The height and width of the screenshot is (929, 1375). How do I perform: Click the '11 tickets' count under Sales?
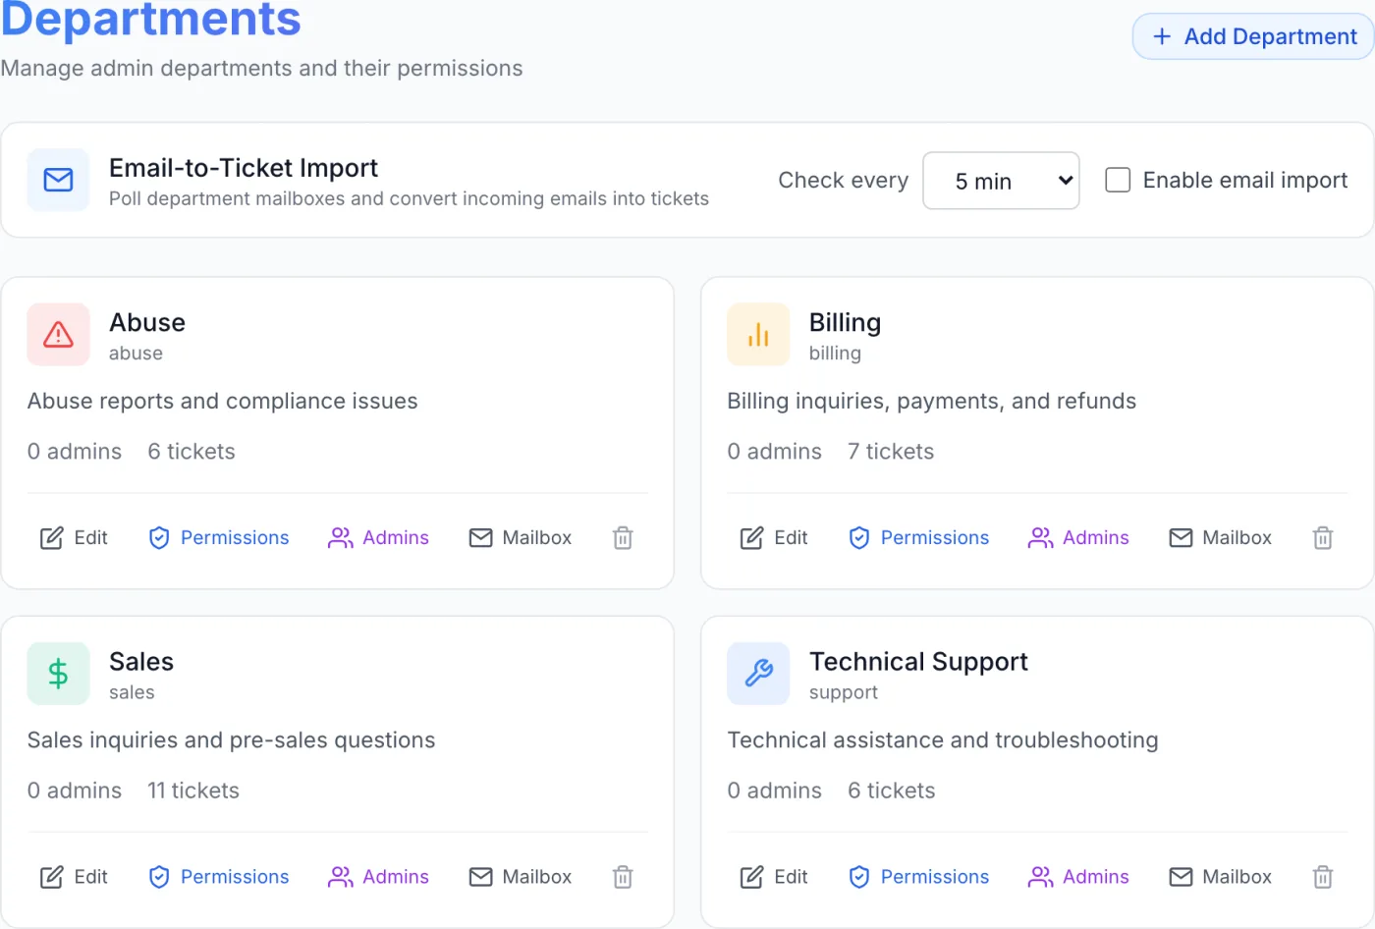(x=193, y=791)
